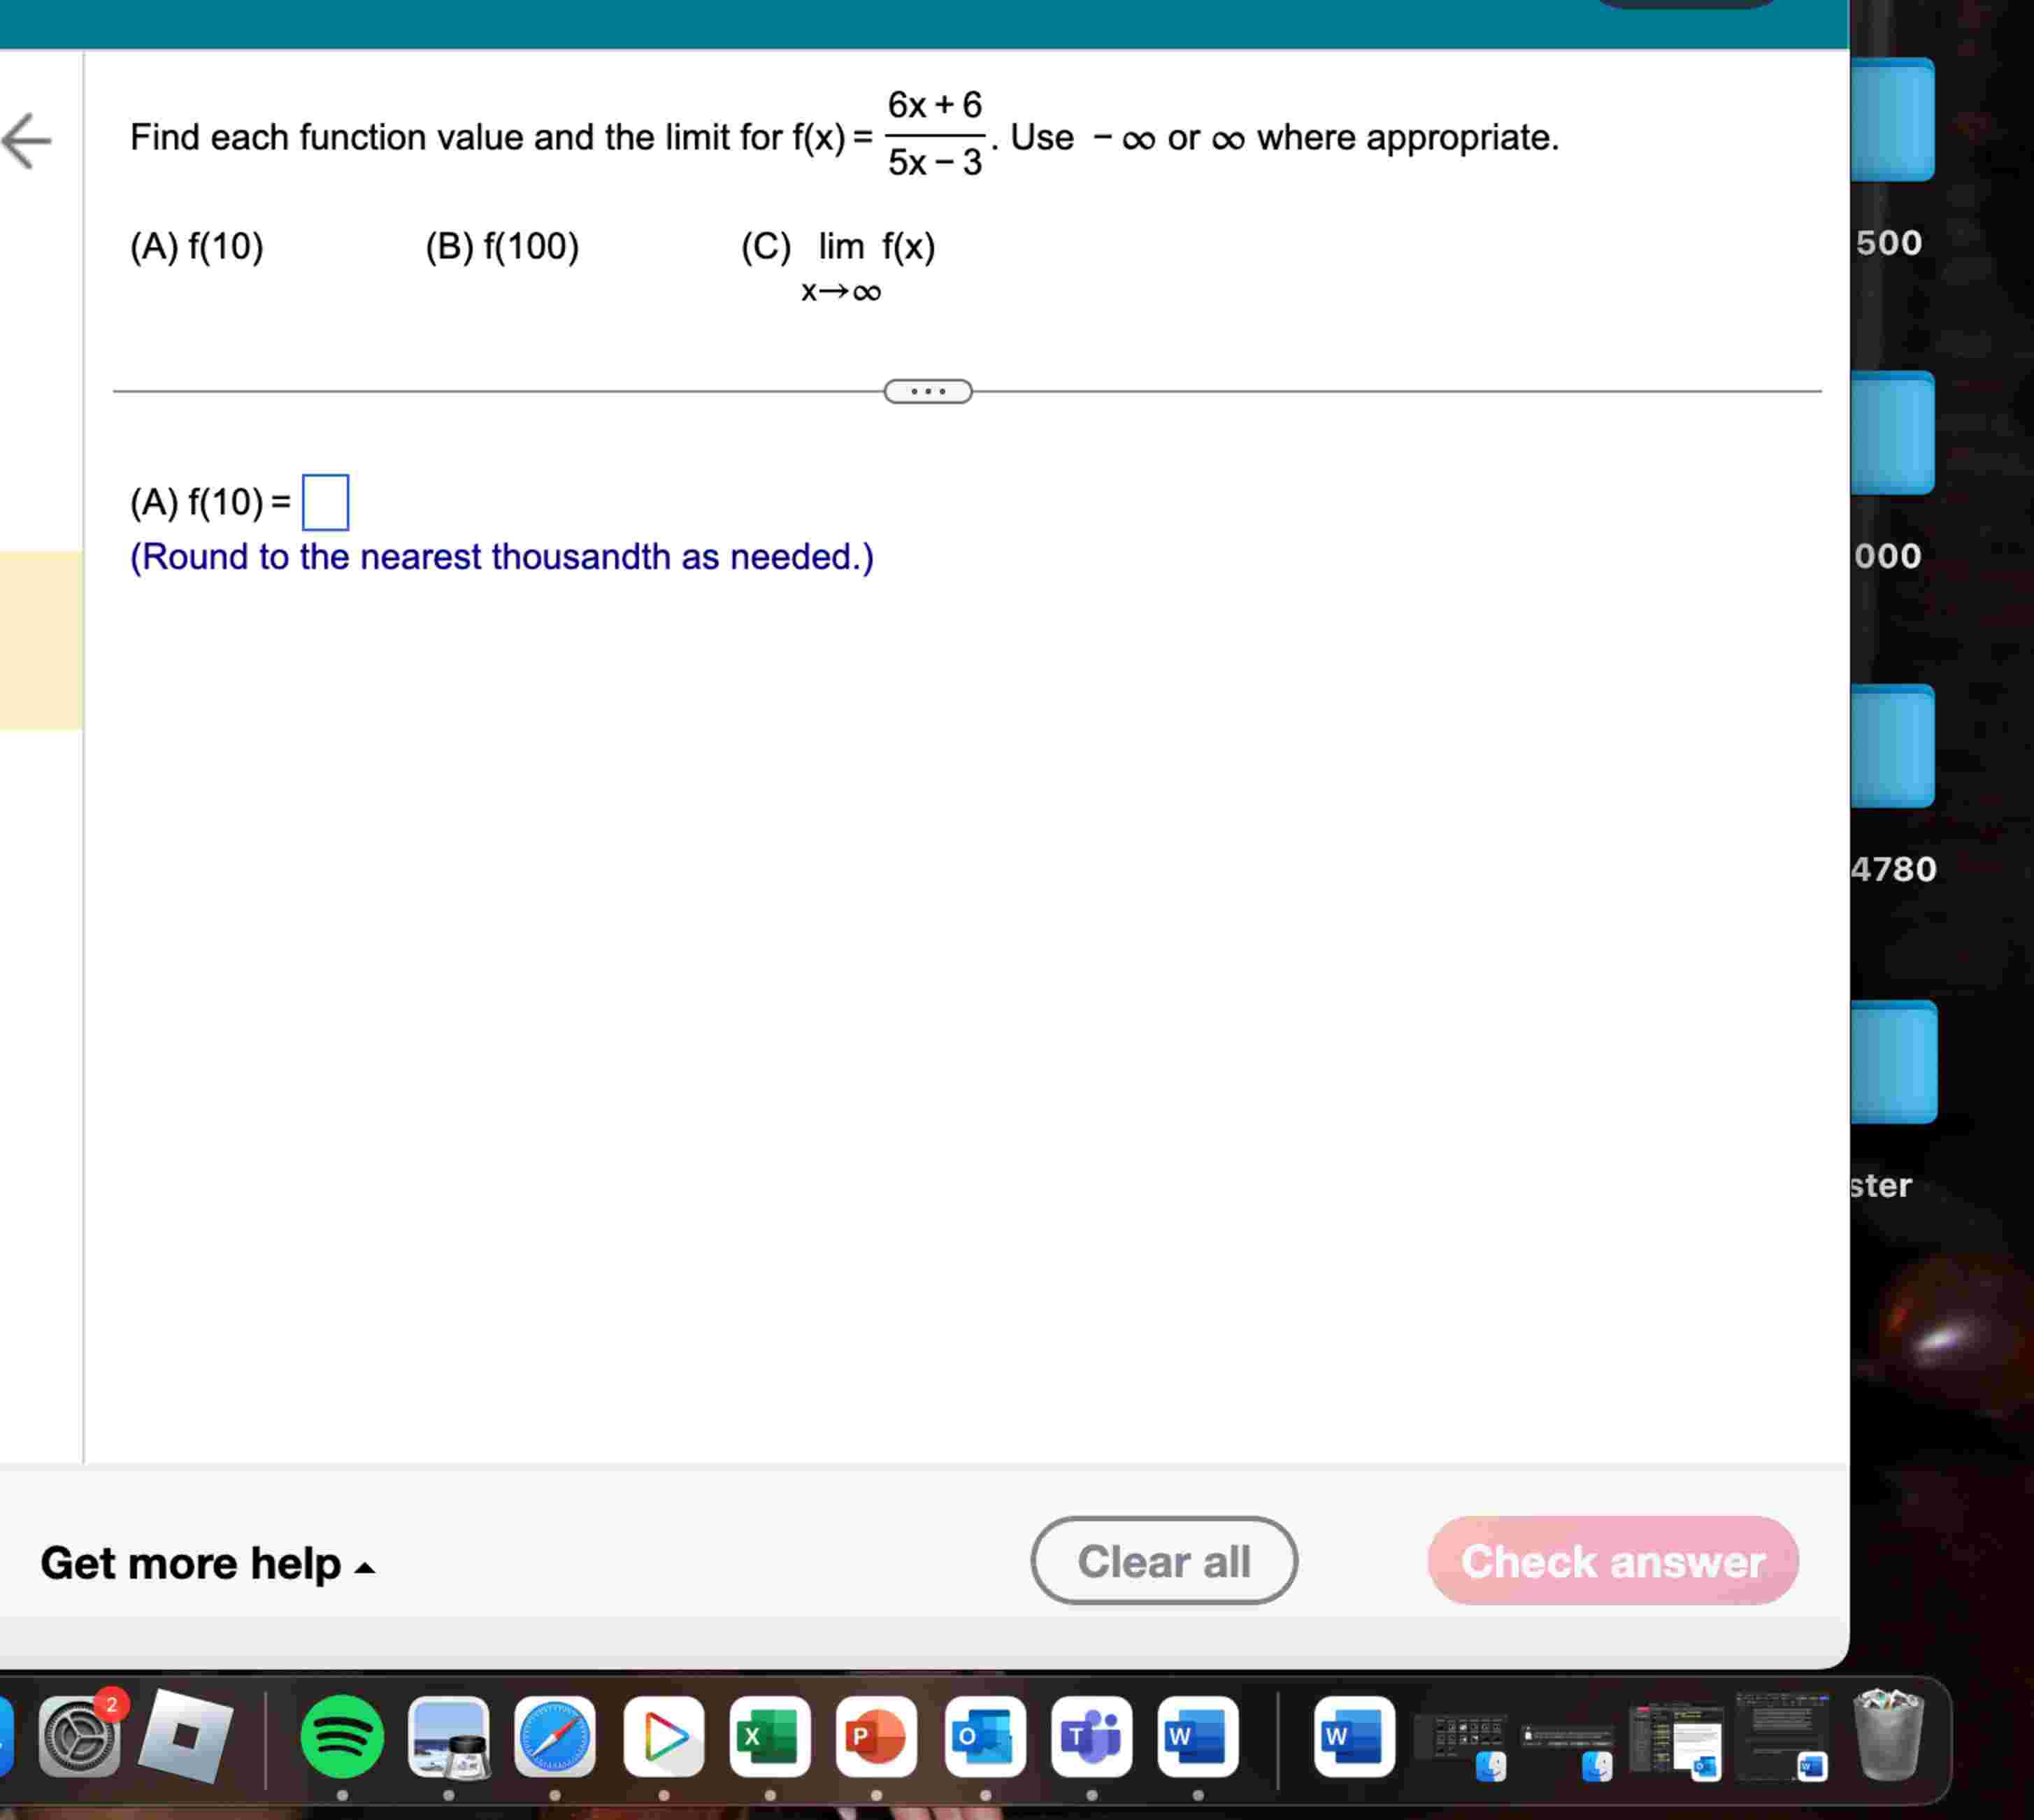Launch Microsoft Teams from the Dock
Viewport: 2034px width, 1820px height.
(x=1091, y=1738)
